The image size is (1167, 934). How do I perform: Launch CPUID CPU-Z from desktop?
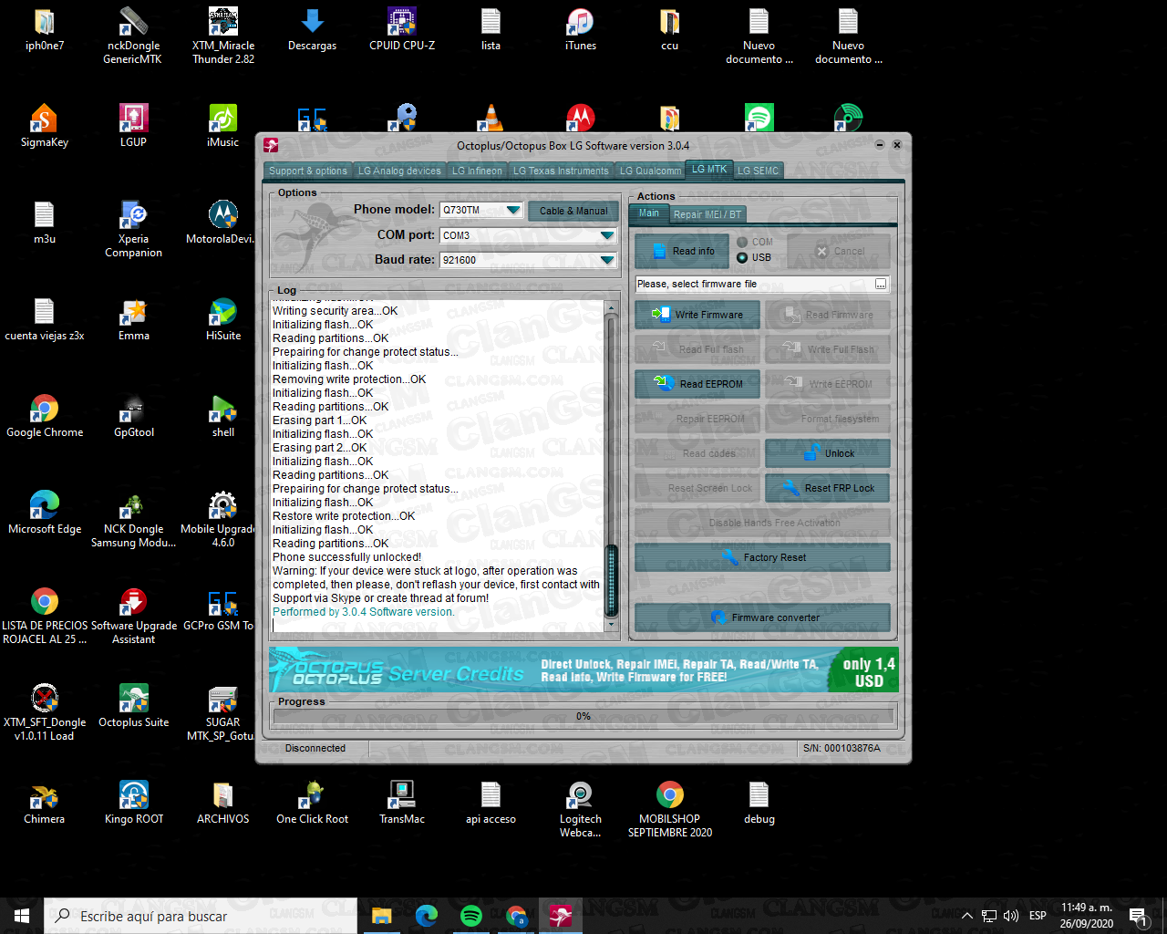click(401, 29)
